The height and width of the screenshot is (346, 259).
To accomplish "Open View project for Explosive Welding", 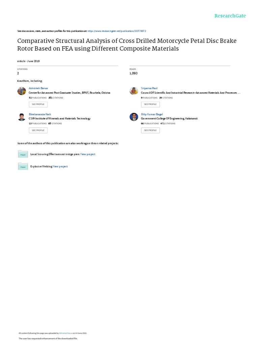I will [60, 167].
